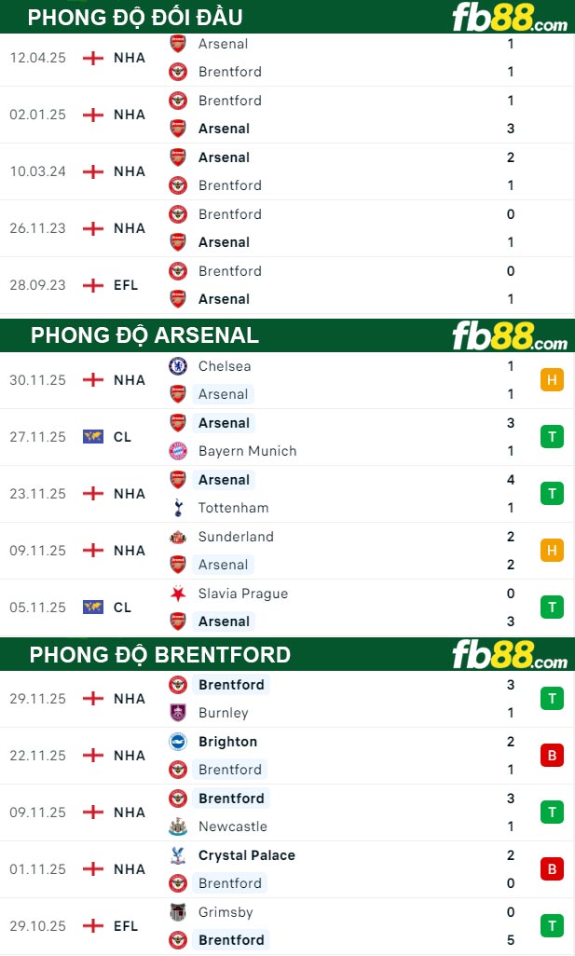Click the England flag next to 30.11.25
The height and width of the screenshot is (956, 575).
[x=92, y=380]
